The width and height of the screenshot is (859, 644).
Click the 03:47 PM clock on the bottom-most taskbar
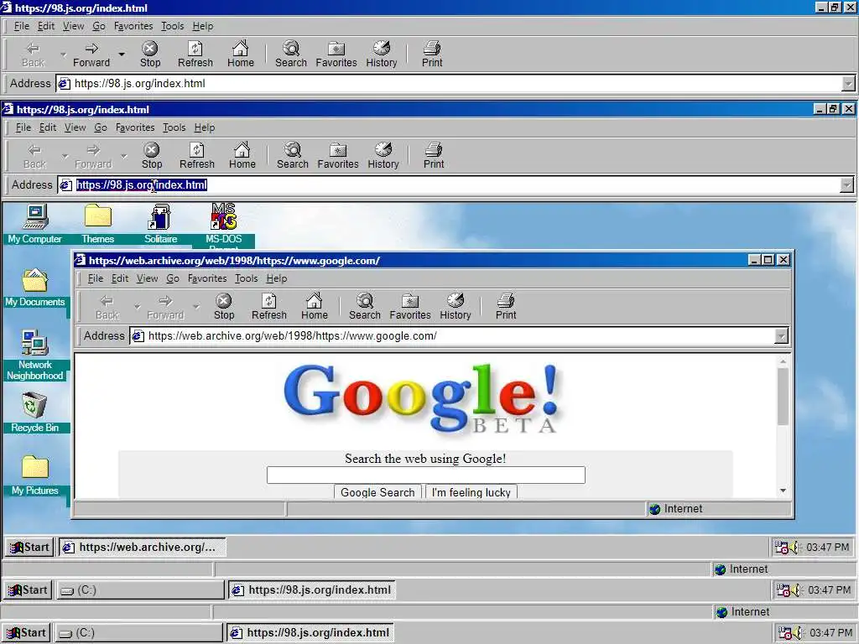coord(831,632)
